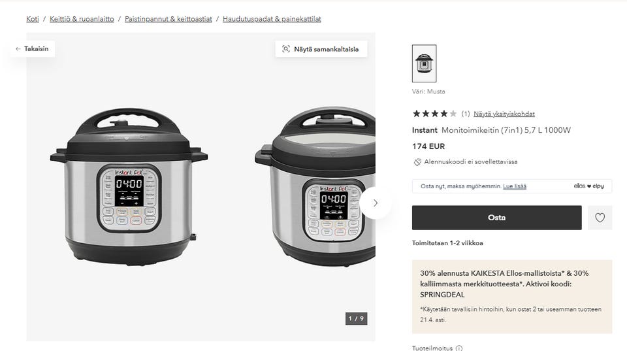
Task: Click the Osta buy button
Action: tap(496, 218)
